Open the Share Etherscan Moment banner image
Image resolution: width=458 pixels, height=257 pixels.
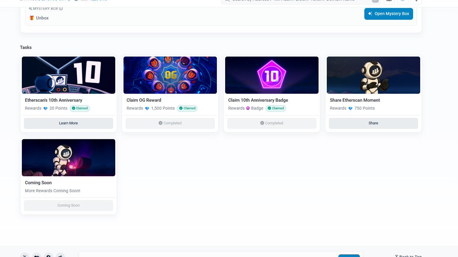(x=373, y=75)
